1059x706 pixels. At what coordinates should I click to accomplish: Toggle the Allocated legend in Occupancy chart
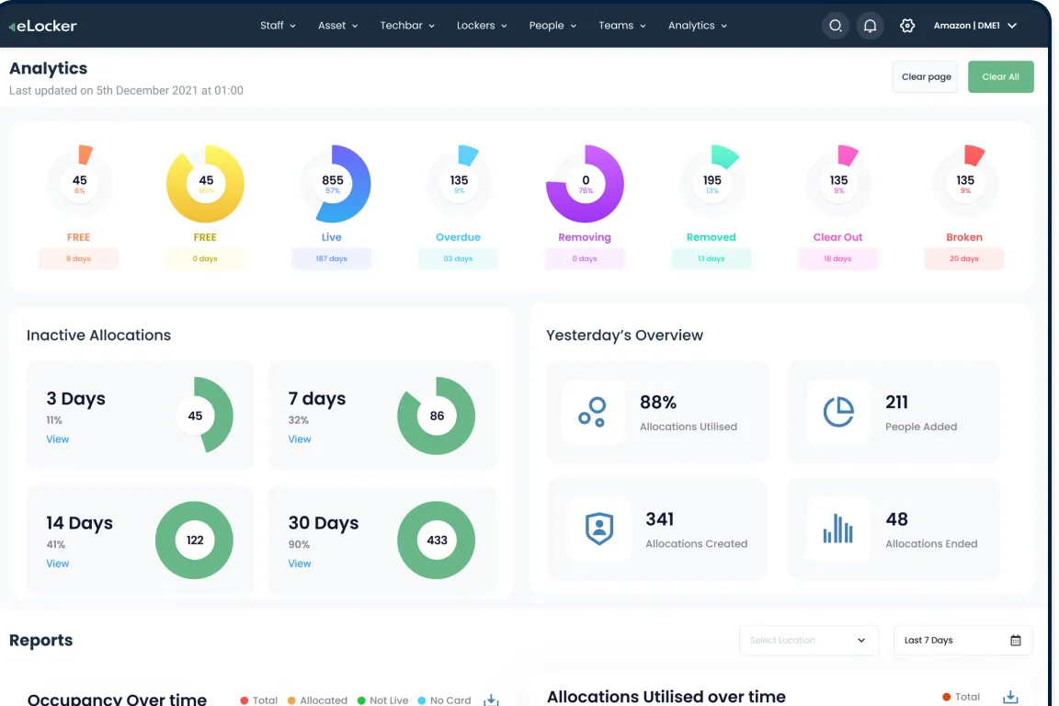coord(317,700)
